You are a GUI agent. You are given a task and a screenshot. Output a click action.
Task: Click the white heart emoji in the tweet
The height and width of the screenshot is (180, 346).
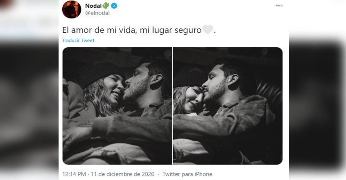point(208,30)
